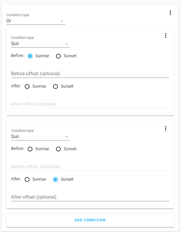Select After Sunrise in the first Sun condition
The width and height of the screenshot is (181, 232).
pyautogui.click(x=27, y=86)
